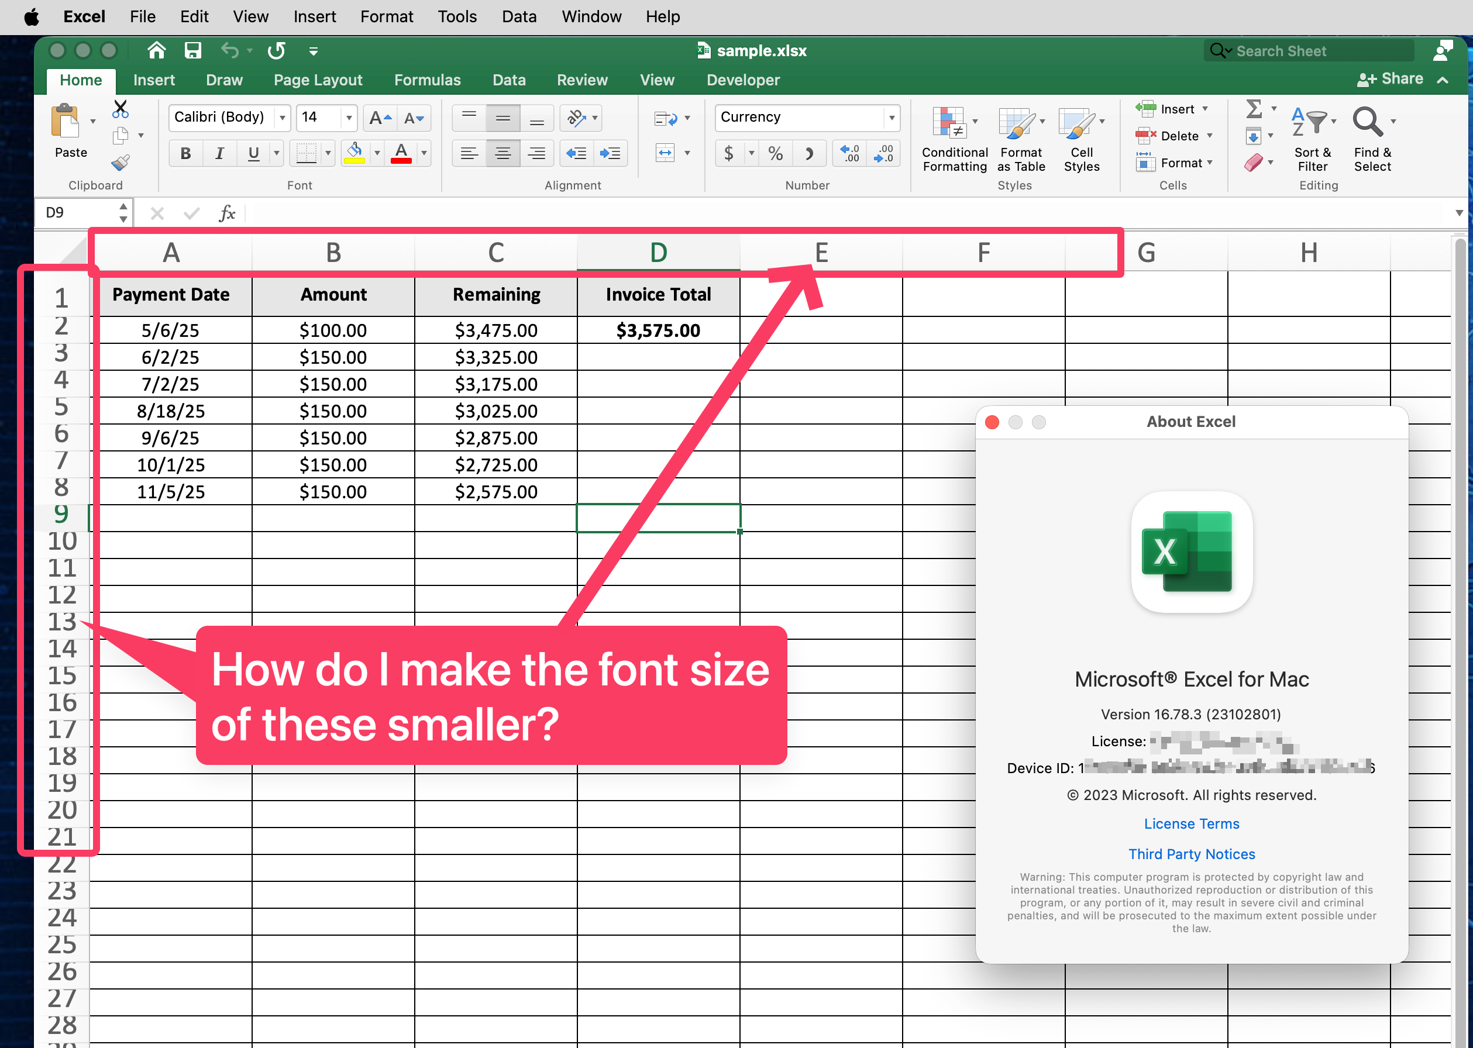Undo the last action in the title bar
Viewport: 1473px width, 1048px height.
click(x=230, y=50)
